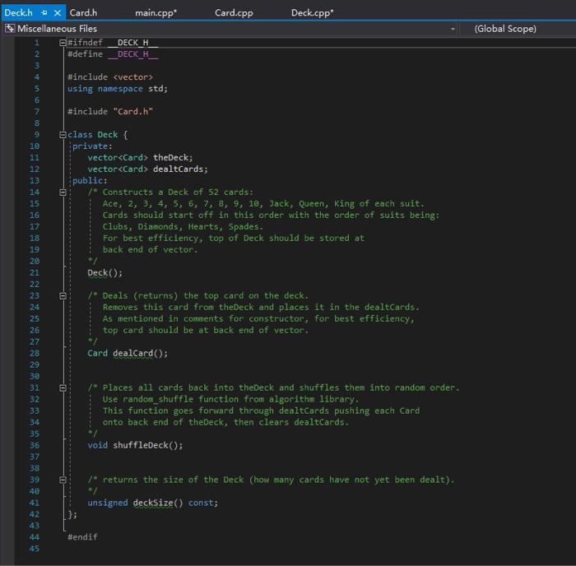Click the dealCard function name

tap(132, 353)
